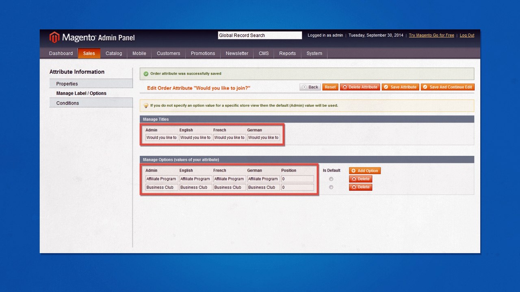520x292 pixels.
Task: Edit Position field of Affiliate Program row
Action: 297,179
